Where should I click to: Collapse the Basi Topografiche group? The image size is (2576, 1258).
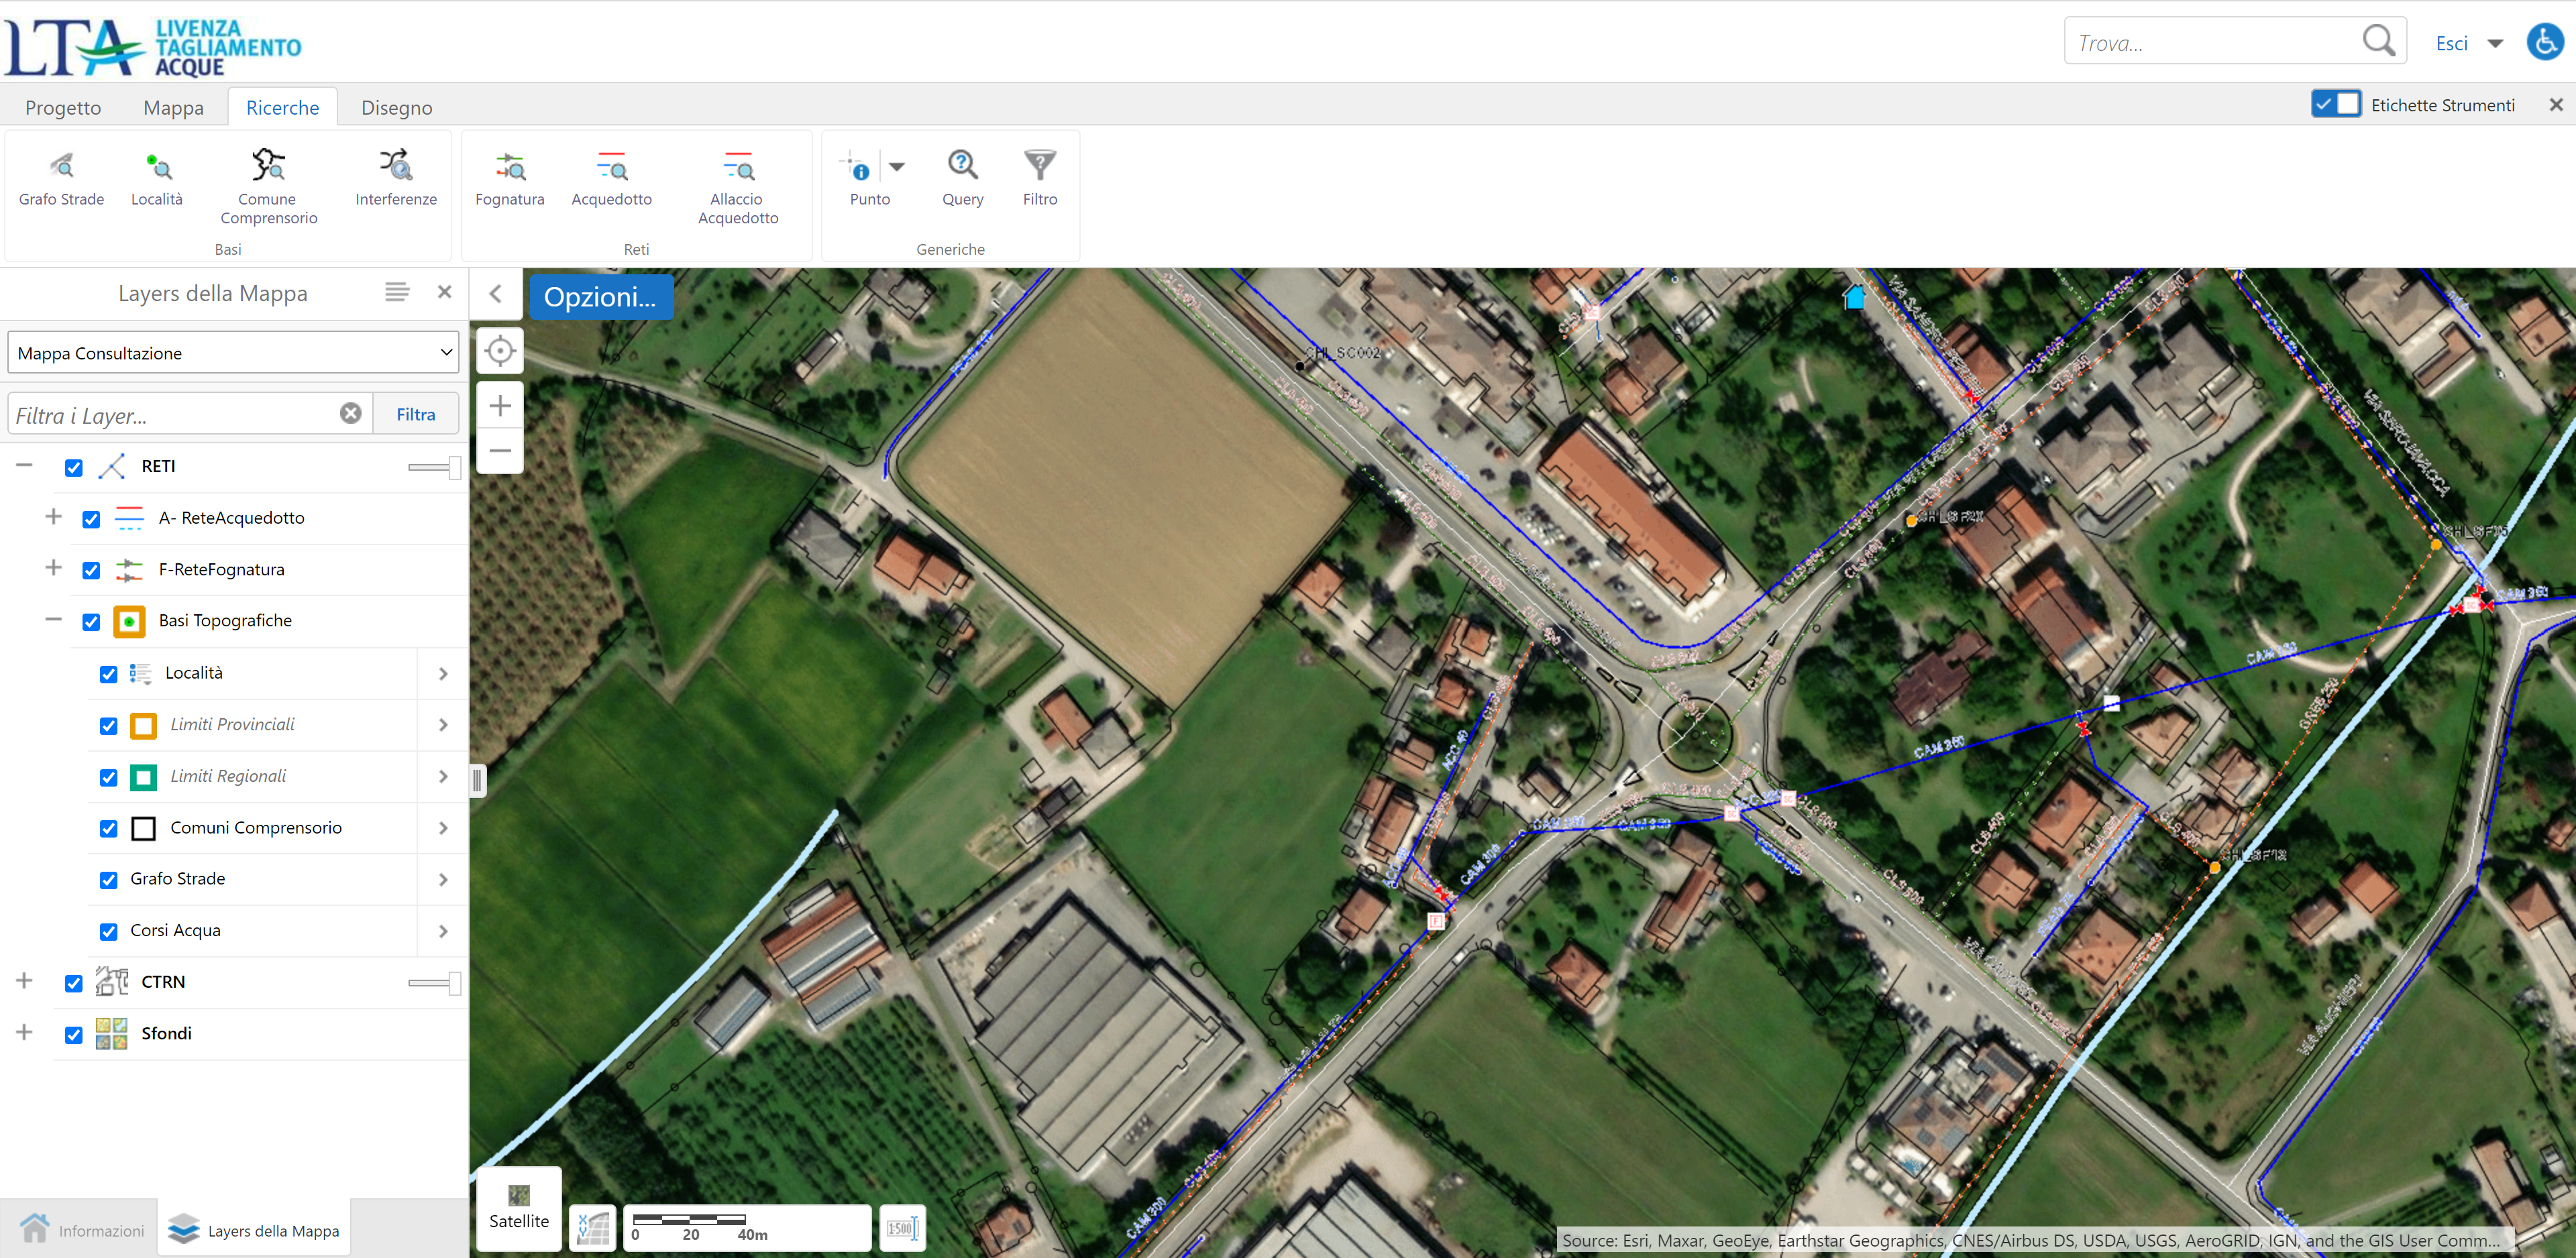(x=54, y=620)
